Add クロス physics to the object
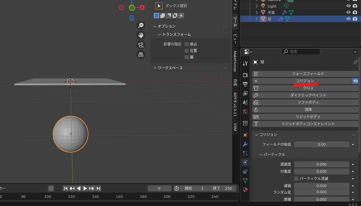 pos(308,88)
